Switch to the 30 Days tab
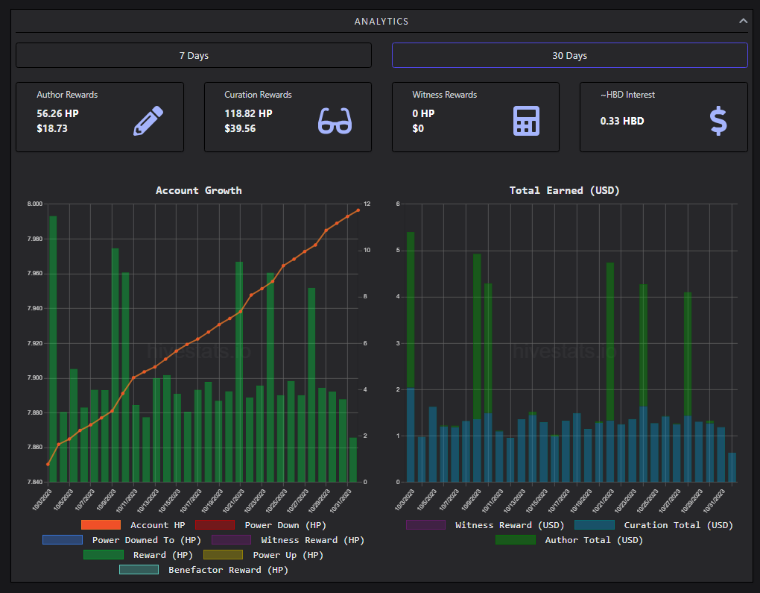The width and height of the screenshot is (760, 593). 569,55
